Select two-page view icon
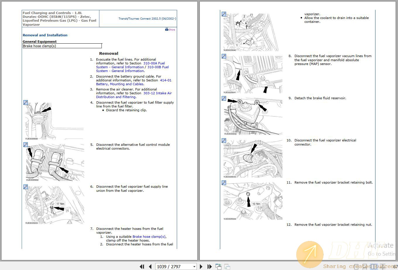 (x=374, y=266)
